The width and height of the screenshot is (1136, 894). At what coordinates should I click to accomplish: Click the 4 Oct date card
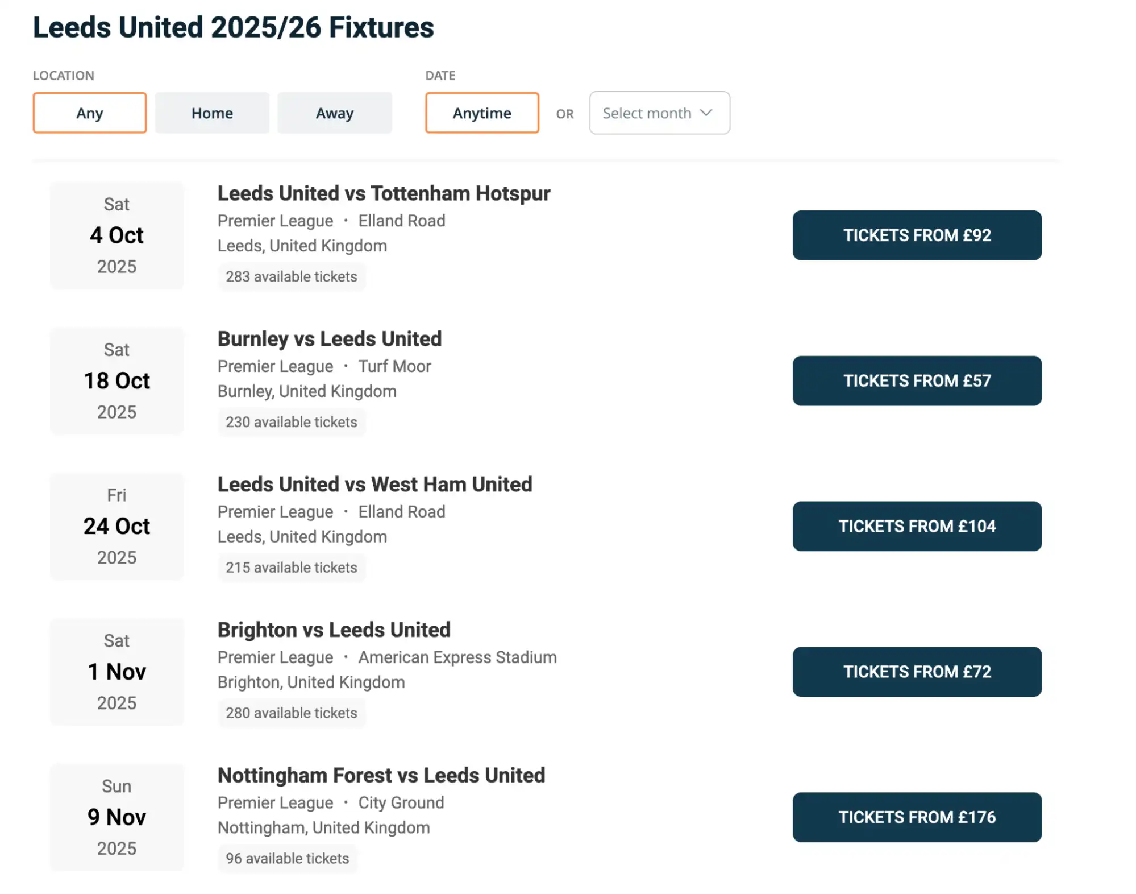click(x=116, y=235)
